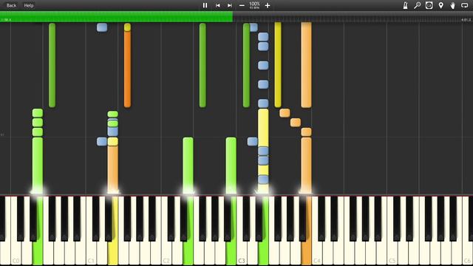Open the magnifier zoom tool
This screenshot has width=473, height=266.
[x=417, y=5]
